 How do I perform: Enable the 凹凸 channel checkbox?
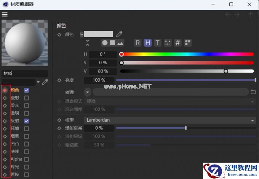point(26,144)
